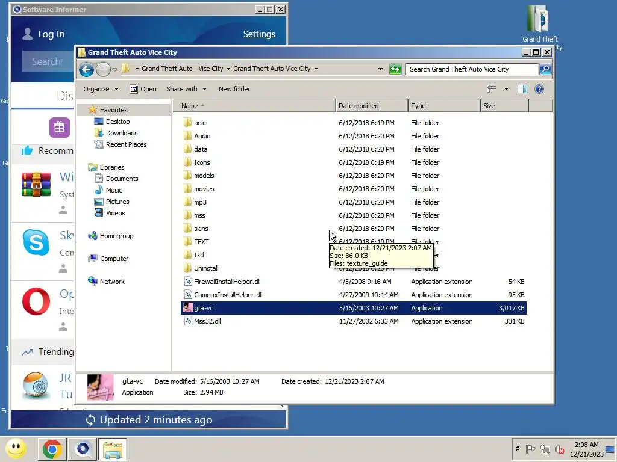
Task: Open the Organize menu
Action: (101, 89)
